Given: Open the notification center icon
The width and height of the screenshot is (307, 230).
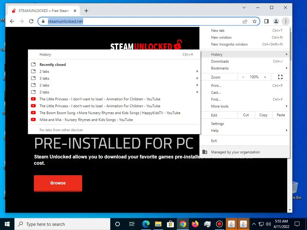Looking at the screenshot, I should 297,224.
